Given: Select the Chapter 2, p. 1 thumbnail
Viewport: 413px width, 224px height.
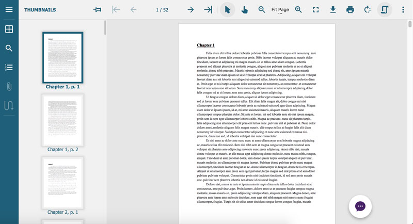Looking at the screenshot, I should pos(62,183).
